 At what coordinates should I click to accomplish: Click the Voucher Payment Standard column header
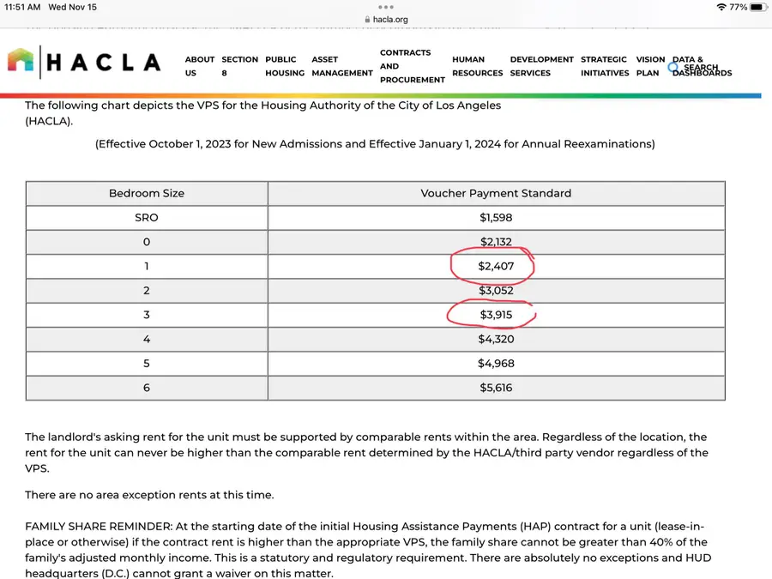(496, 194)
